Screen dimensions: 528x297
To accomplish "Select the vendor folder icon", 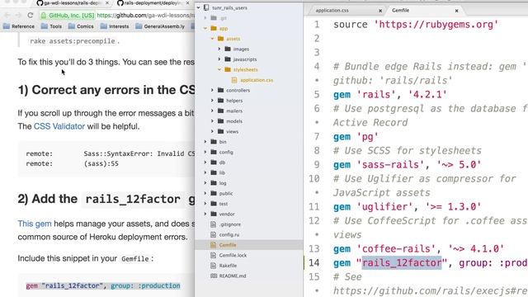I will point(214,214).
